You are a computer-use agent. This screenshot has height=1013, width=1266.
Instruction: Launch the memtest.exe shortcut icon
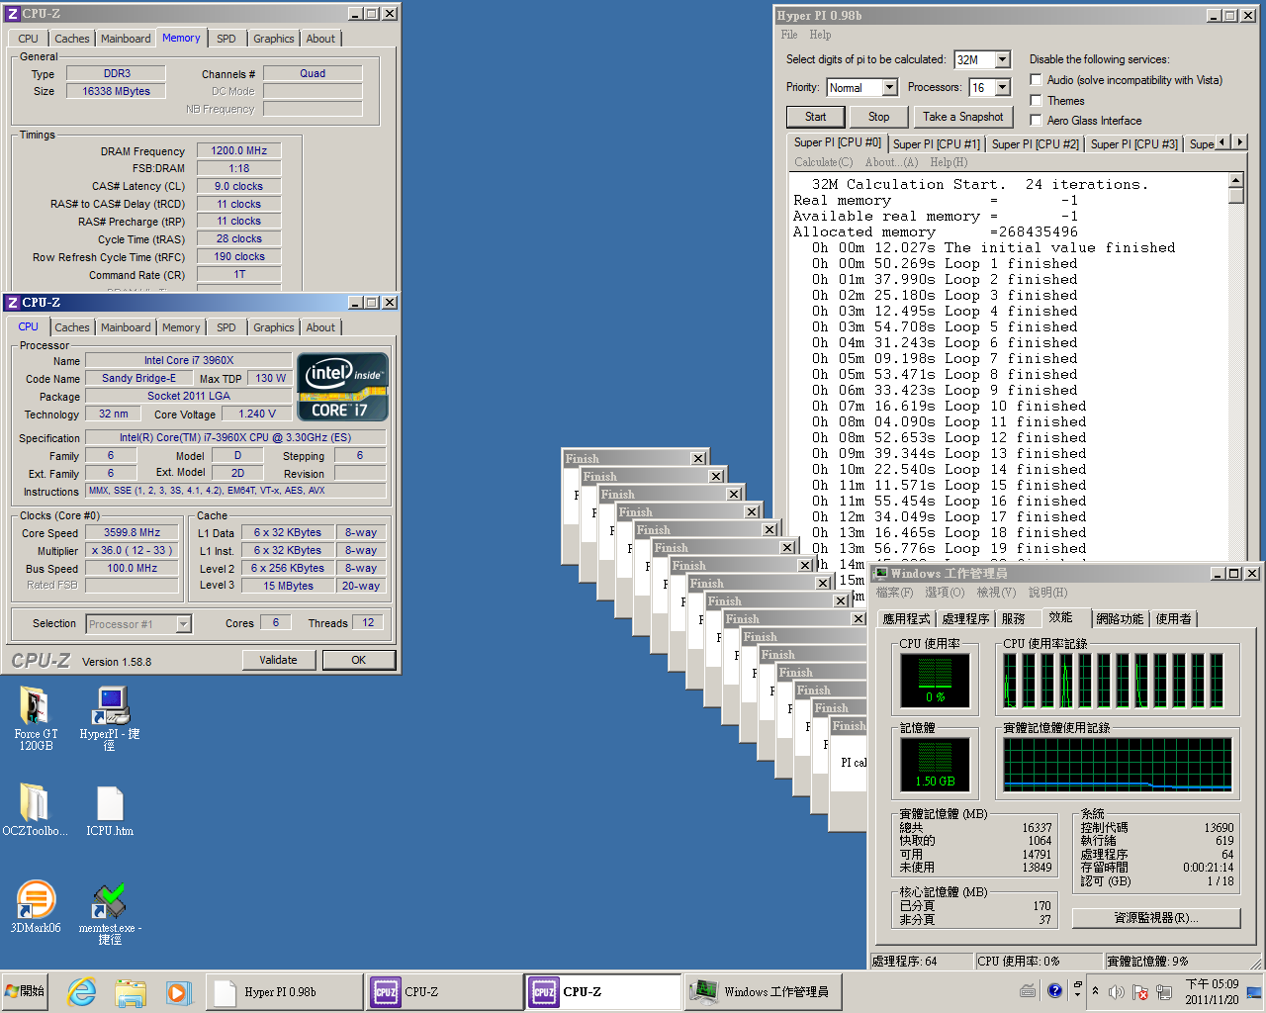[110, 912]
